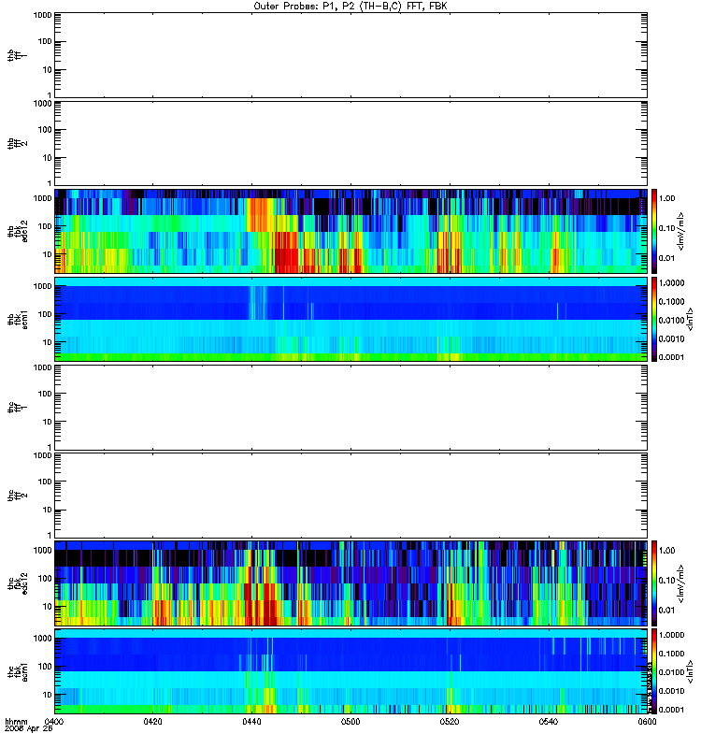This screenshot has width=701, height=748.
Task: Select the "thb fff 1" y-axis label
Action: click(x=18, y=55)
